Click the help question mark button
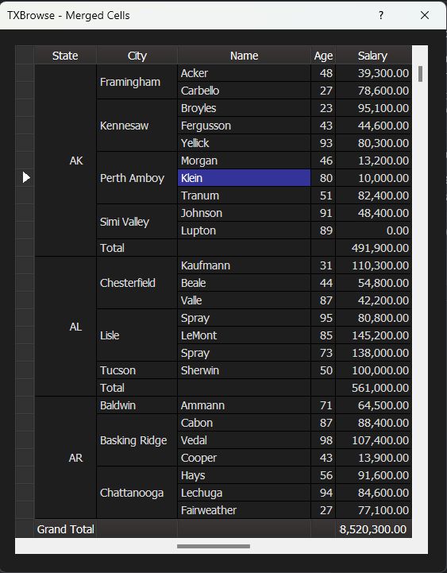Screen dimensions: 447x573 [381, 15]
